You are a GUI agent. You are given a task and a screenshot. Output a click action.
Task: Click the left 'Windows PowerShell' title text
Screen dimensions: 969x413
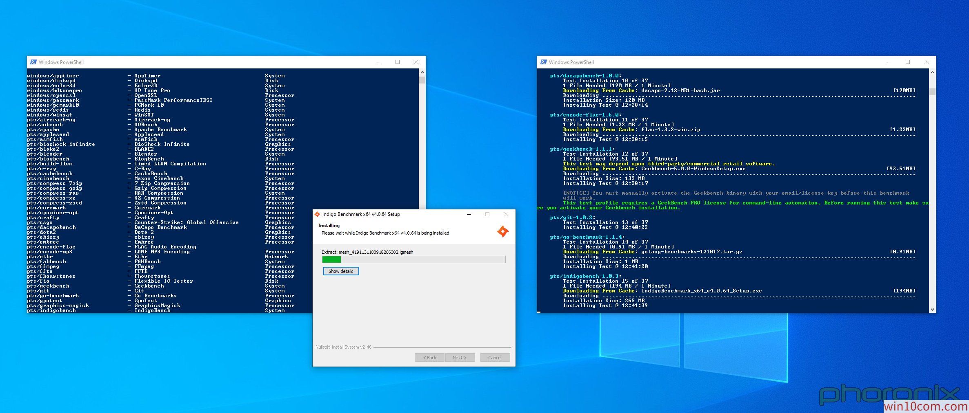[x=61, y=62]
